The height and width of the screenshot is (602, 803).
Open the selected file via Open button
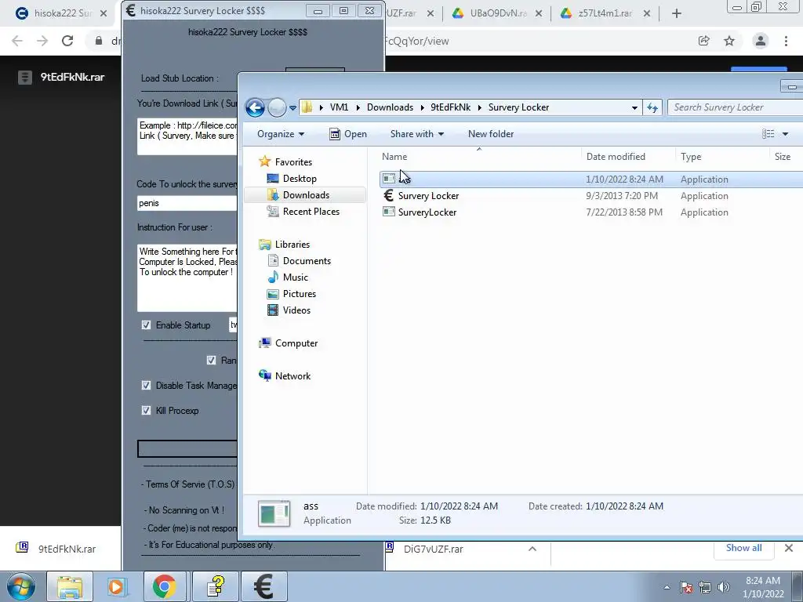coord(348,134)
